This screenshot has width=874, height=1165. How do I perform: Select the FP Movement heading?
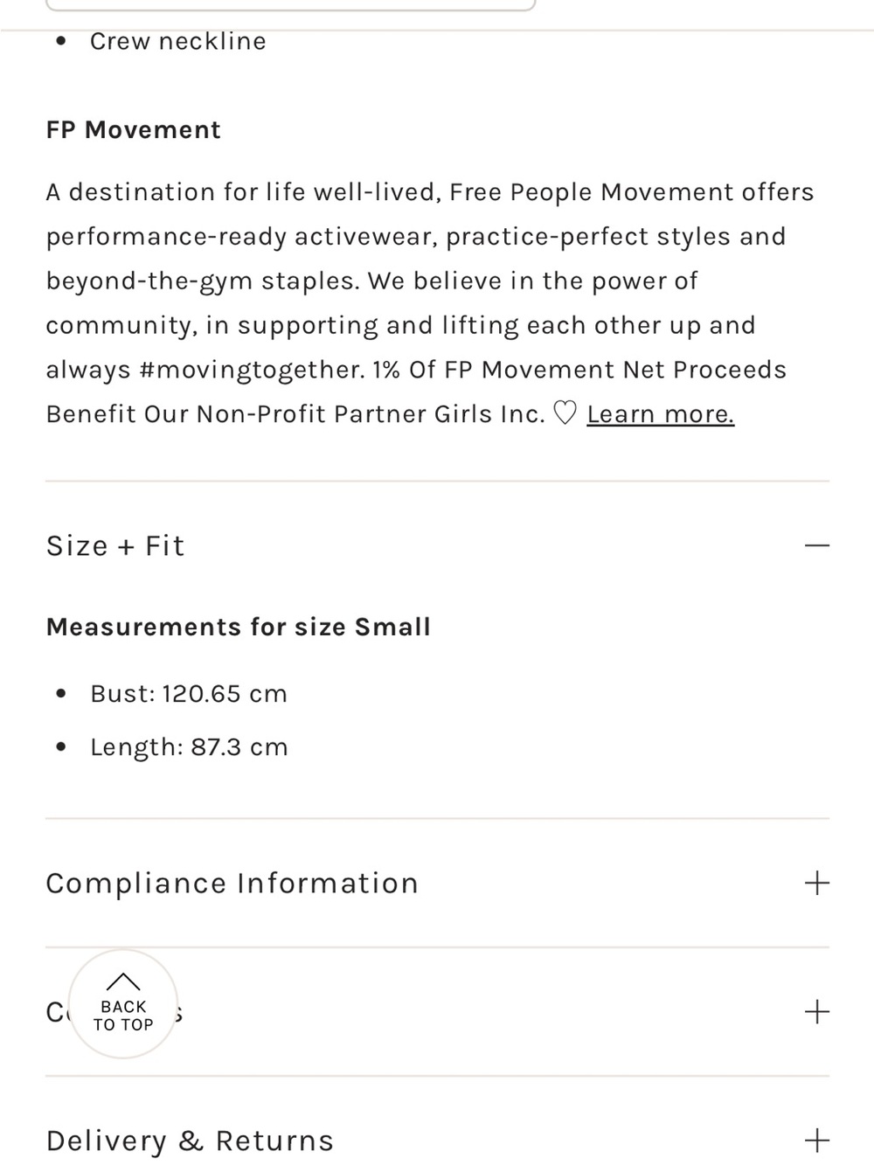(133, 130)
